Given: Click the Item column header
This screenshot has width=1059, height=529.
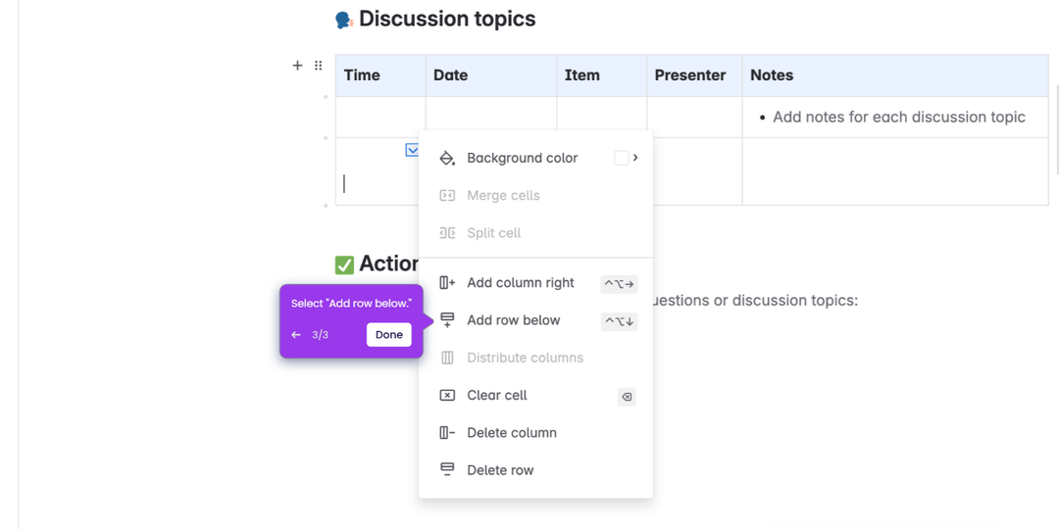Looking at the screenshot, I should (602, 75).
